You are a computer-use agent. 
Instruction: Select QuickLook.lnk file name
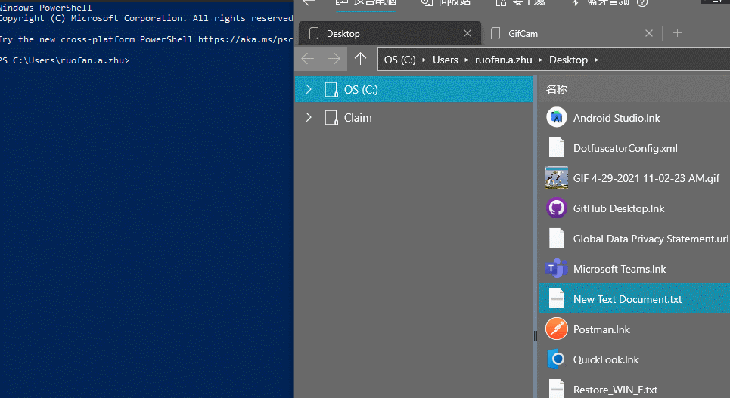point(606,360)
